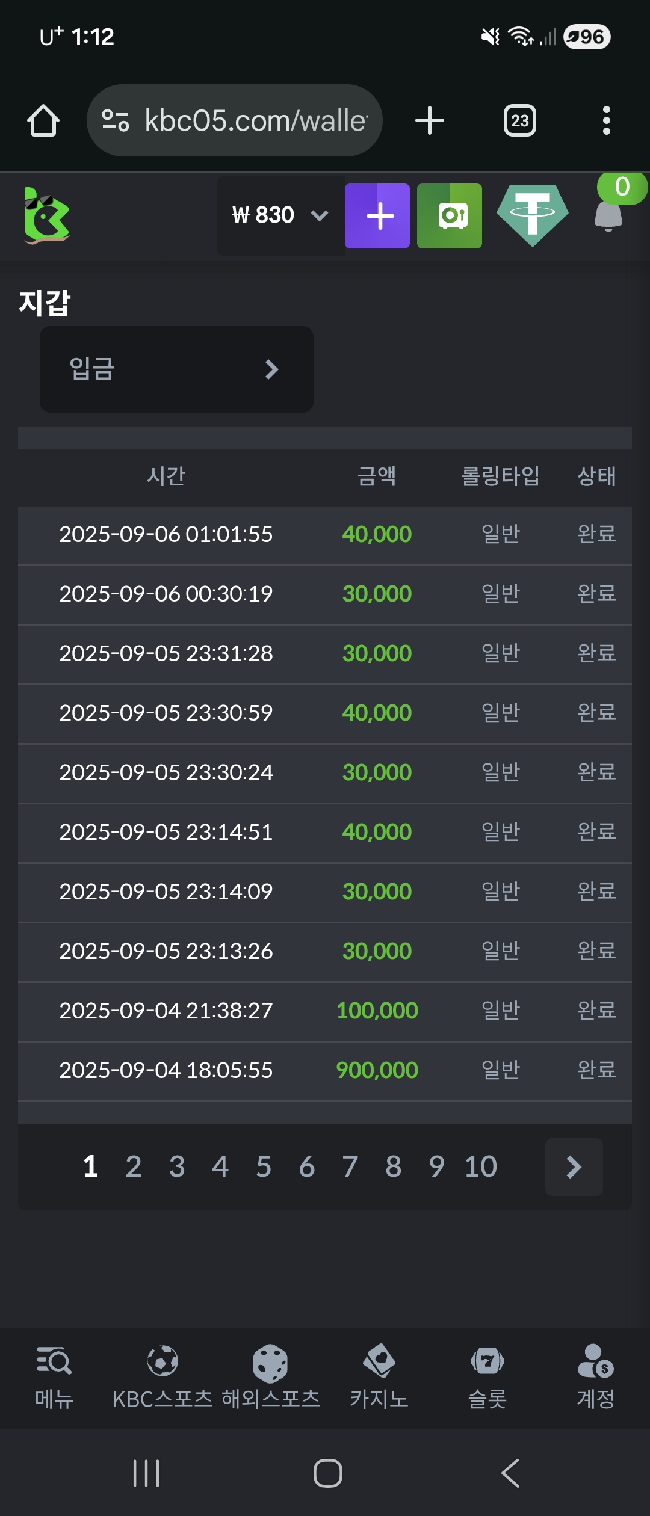Open the tab switcher showing 23

click(520, 120)
